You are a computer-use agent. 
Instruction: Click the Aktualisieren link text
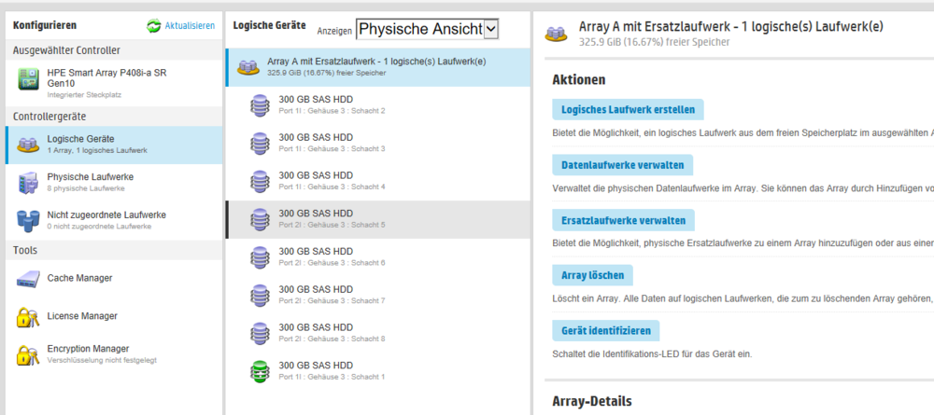tap(190, 26)
